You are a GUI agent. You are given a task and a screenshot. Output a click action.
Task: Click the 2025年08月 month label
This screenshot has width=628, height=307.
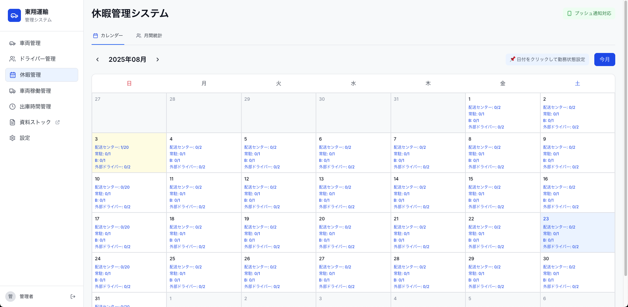[x=127, y=60]
